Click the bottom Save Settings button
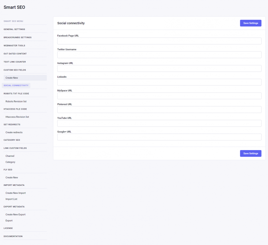268x245 pixels. click(250, 153)
